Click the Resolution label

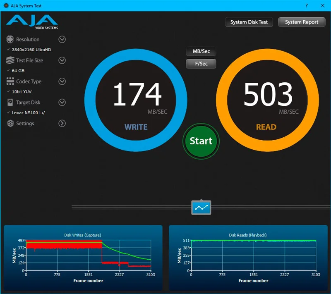pyautogui.click(x=28, y=39)
